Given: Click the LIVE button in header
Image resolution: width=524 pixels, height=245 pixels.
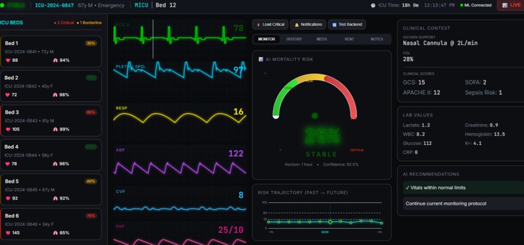Looking at the screenshot, I should pos(511,5).
